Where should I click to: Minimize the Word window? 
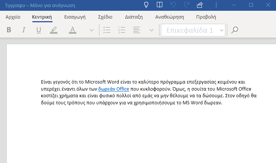[234, 5]
